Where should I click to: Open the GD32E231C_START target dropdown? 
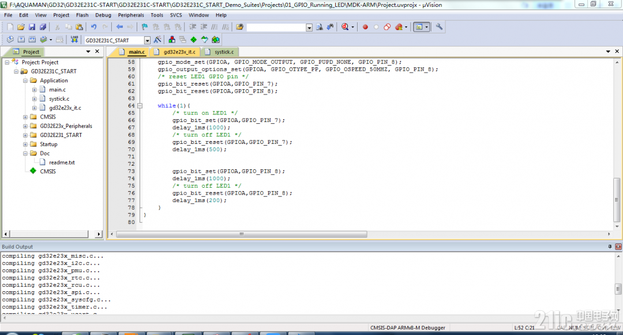pyautogui.click(x=148, y=40)
